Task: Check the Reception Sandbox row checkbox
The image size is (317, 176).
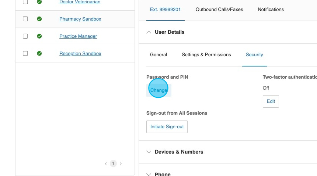Action: point(25,54)
